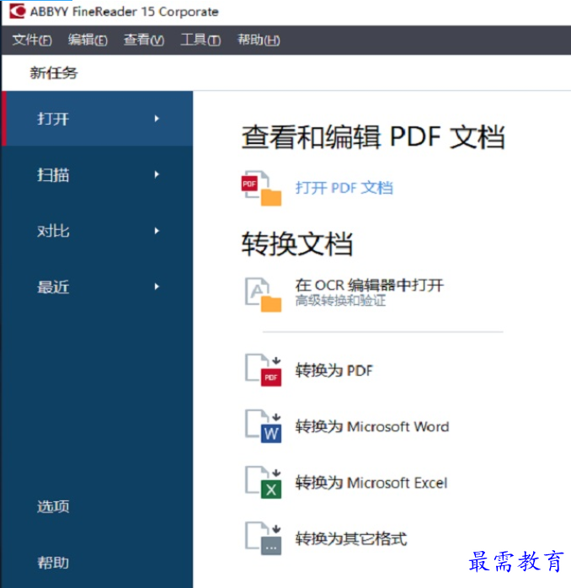
Task: Open the 查看(V) menu
Action: pyautogui.click(x=143, y=40)
